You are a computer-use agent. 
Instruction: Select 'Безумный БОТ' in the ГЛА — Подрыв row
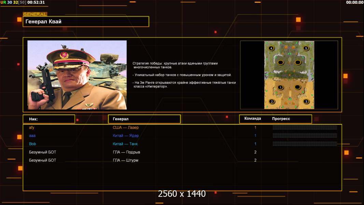pyautogui.click(x=42, y=152)
